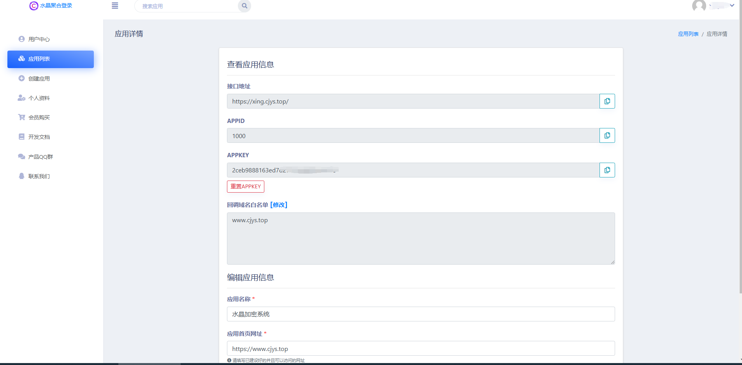This screenshot has height=365, width=742.
Task: Open 会员购买 page
Action: 39,118
